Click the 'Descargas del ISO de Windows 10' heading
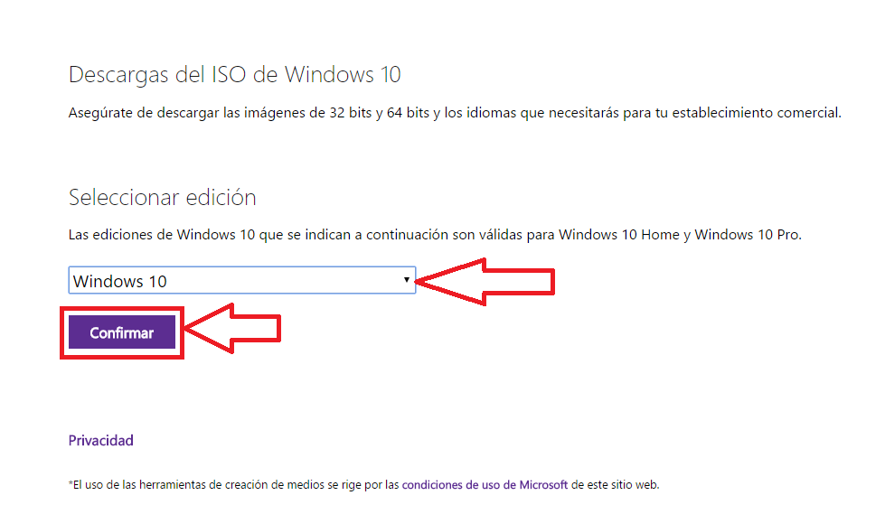Viewport: 885px width, 514px height. [235, 74]
